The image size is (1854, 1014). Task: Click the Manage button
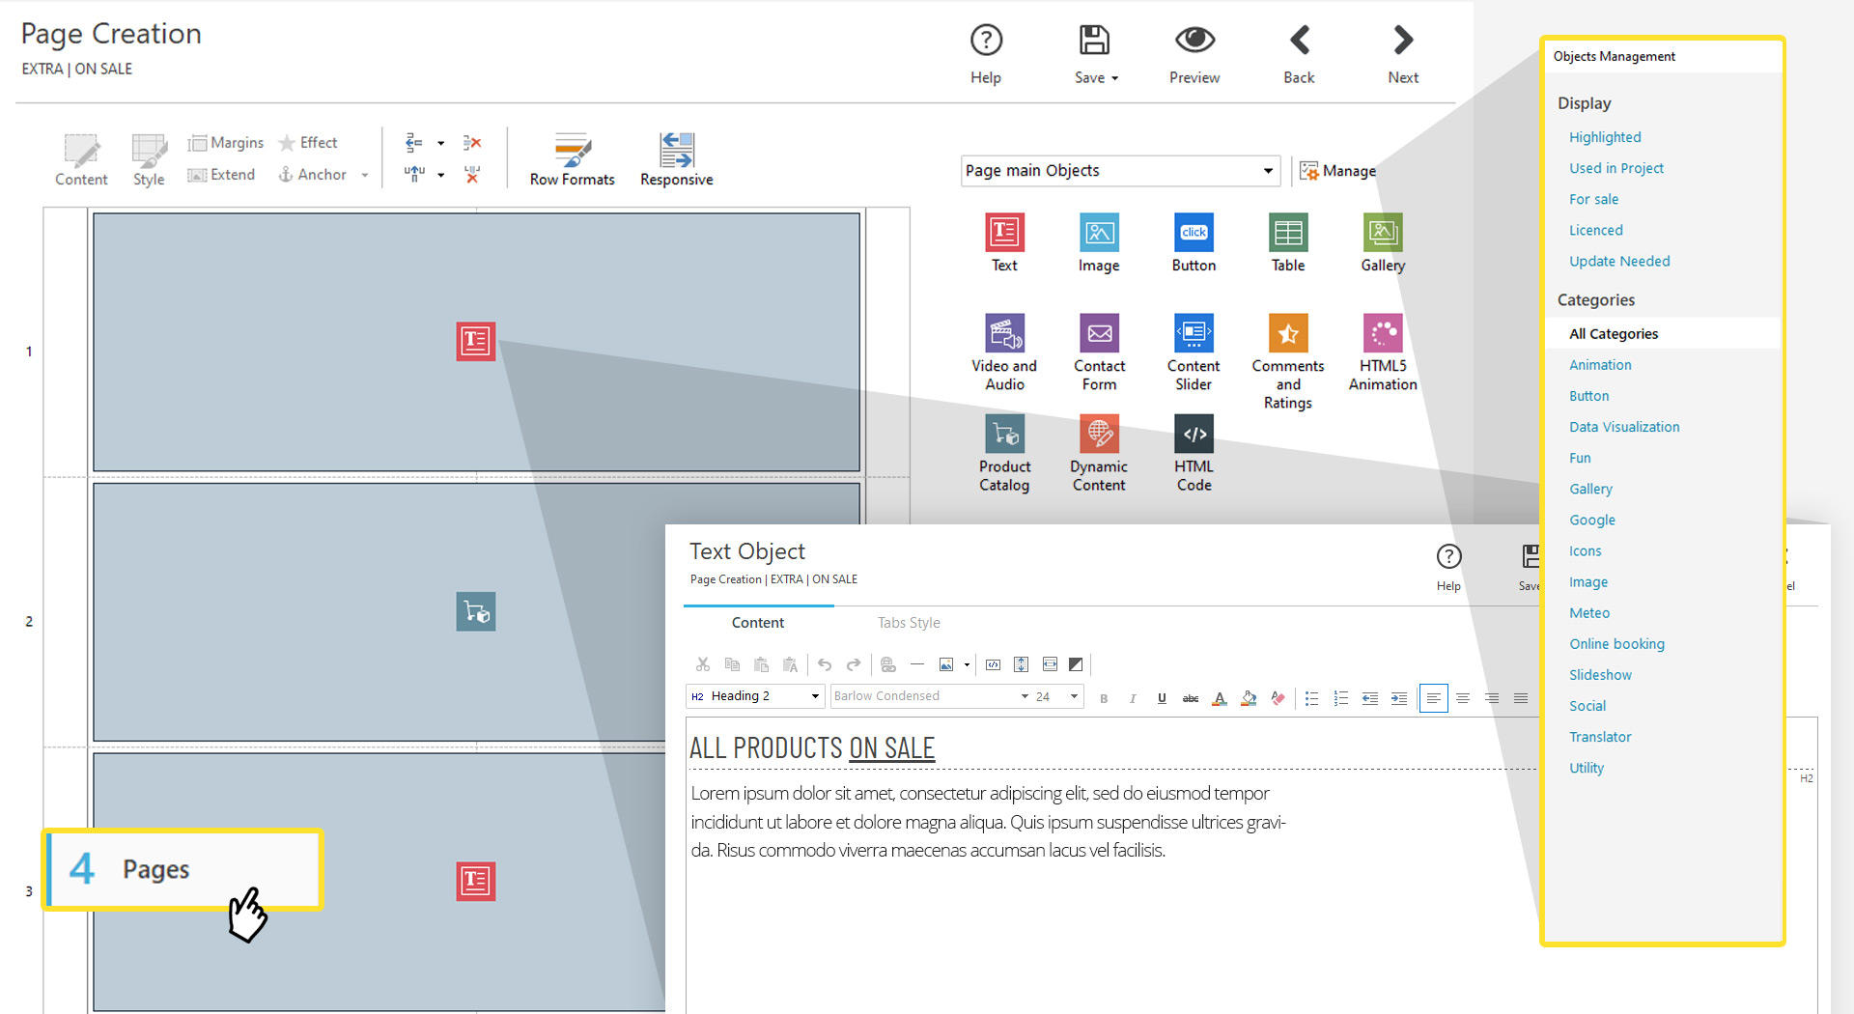(1338, 171)
